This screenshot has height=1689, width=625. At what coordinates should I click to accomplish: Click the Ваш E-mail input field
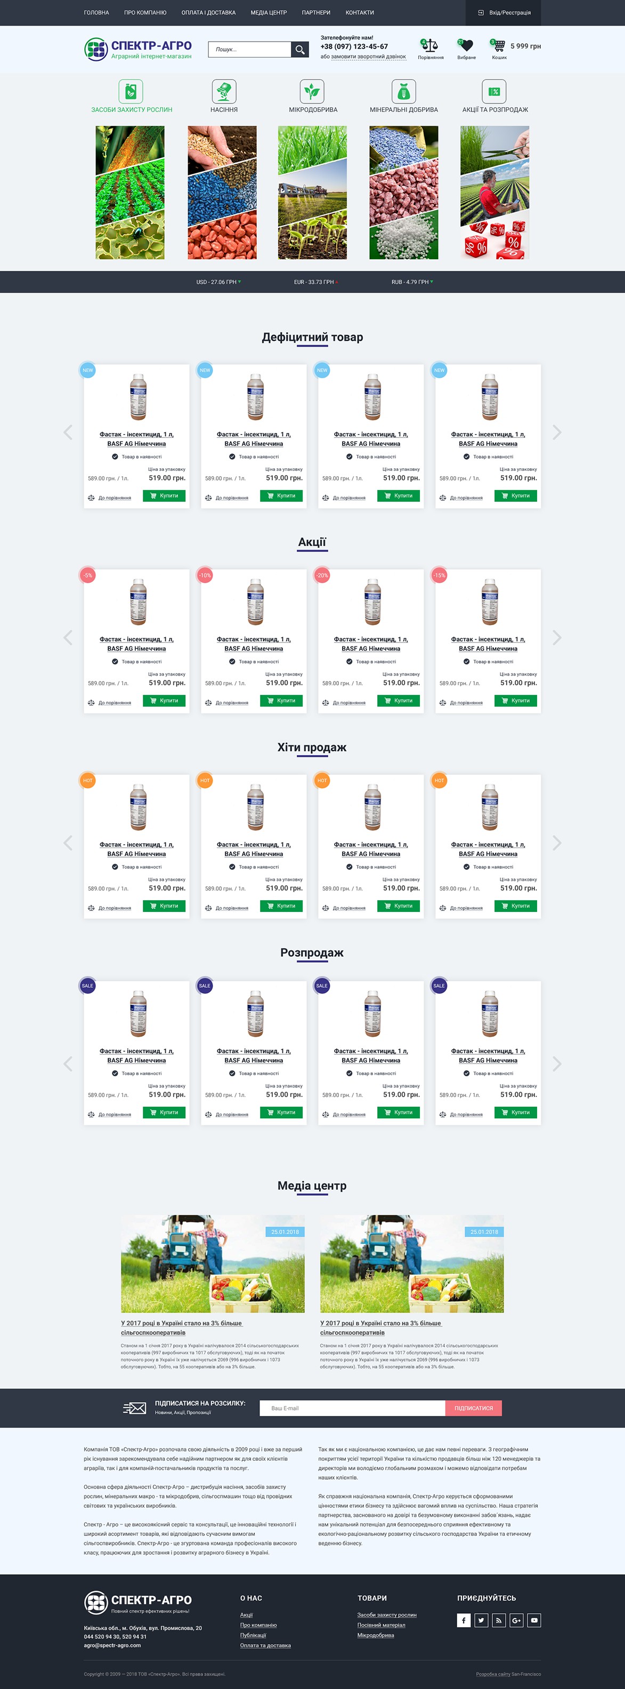[353, 1408]
